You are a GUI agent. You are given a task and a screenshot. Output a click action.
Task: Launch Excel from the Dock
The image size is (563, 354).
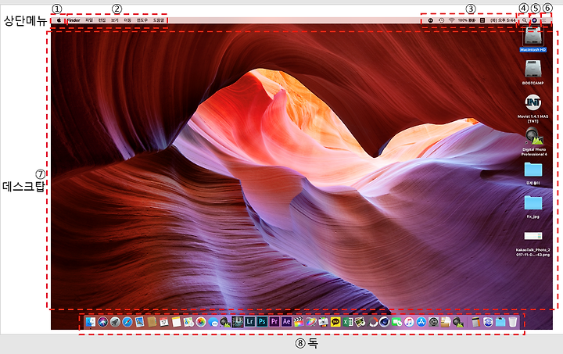347,322
